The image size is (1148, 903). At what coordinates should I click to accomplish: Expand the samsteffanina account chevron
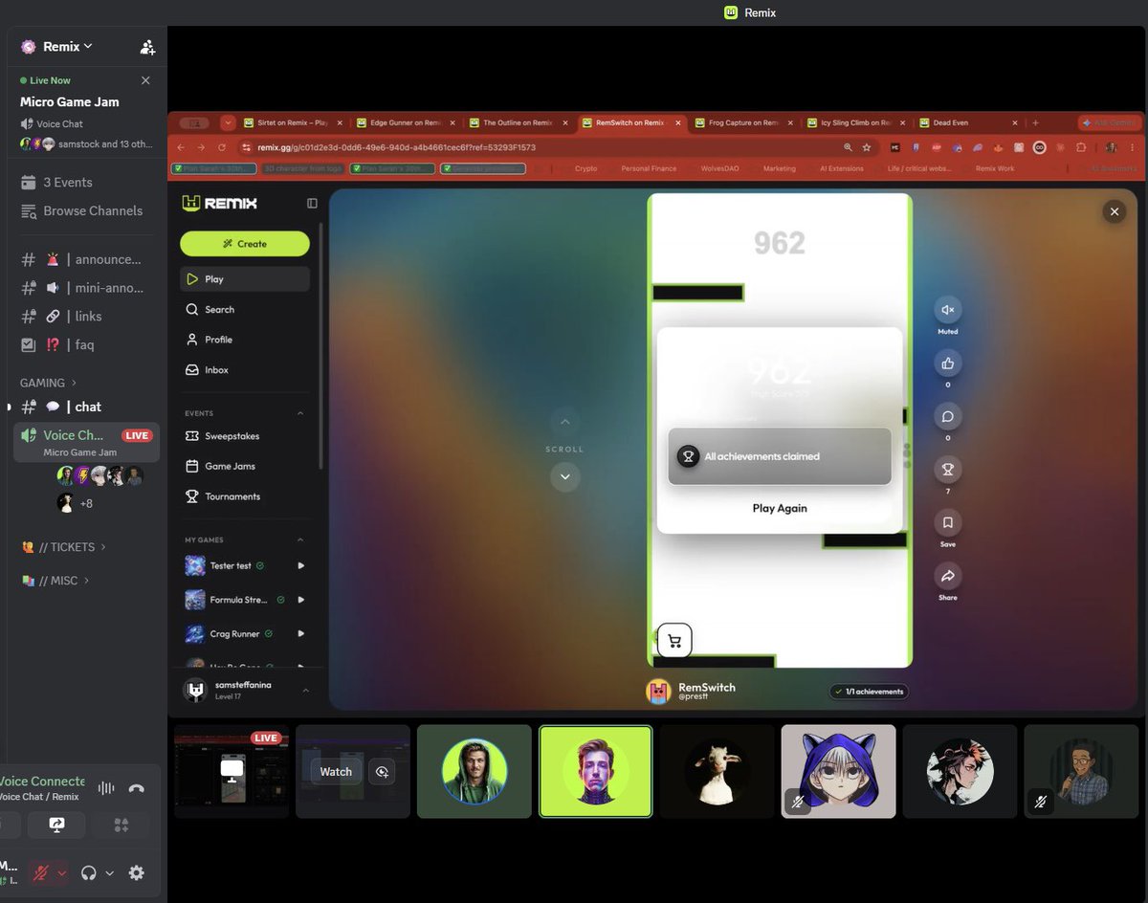(305, 690)
